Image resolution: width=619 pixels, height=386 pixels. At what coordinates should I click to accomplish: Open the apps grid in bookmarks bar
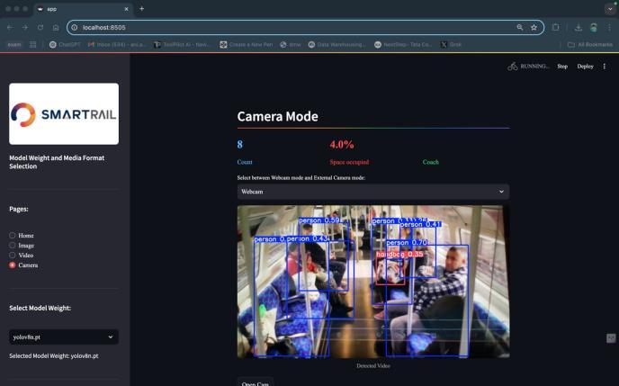[x=32, y=45]
